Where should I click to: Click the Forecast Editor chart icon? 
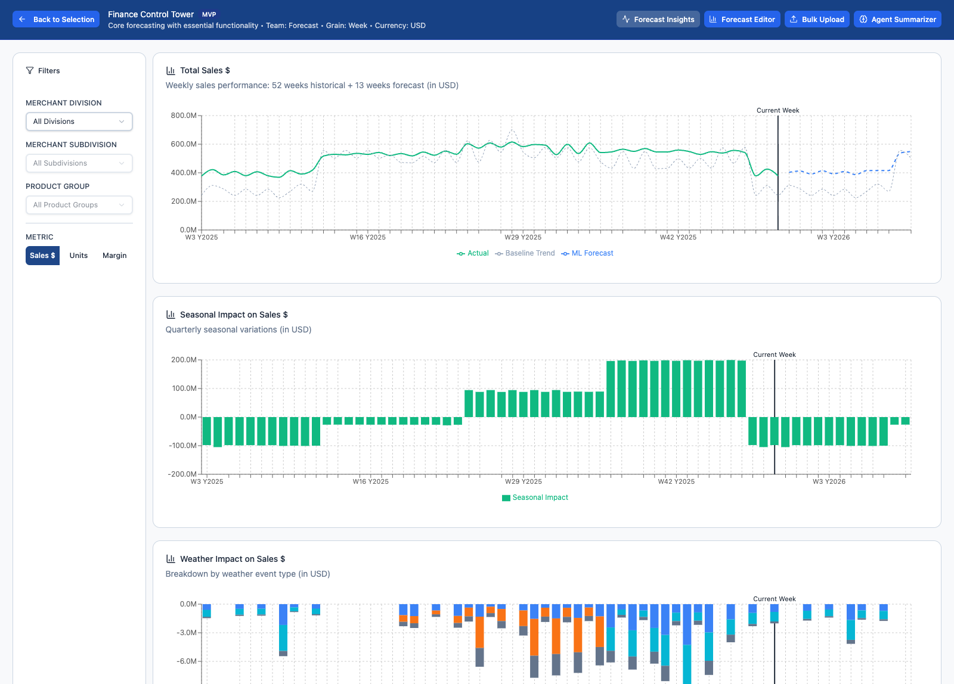point(713,19)
